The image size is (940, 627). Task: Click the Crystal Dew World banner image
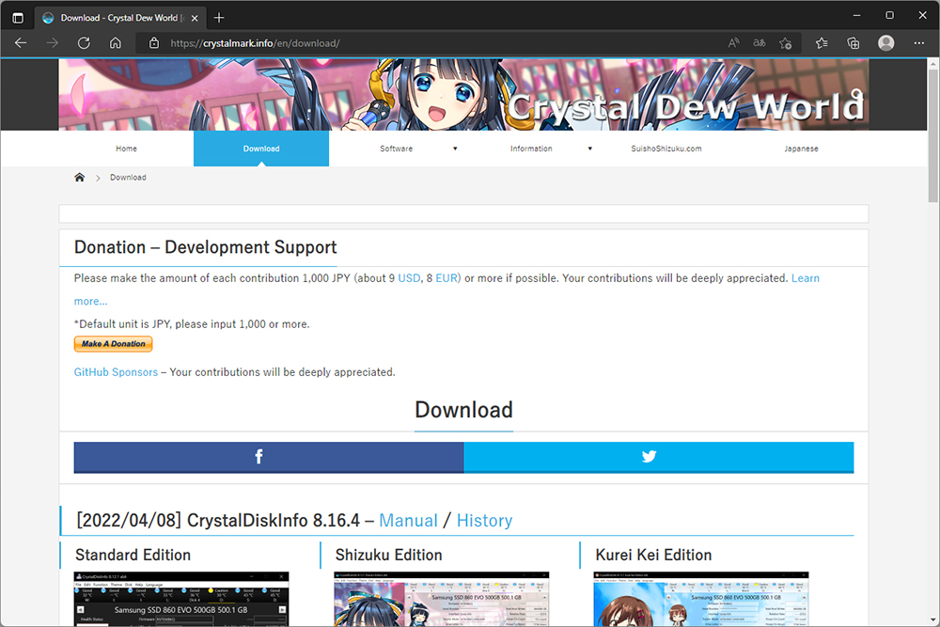463,95
